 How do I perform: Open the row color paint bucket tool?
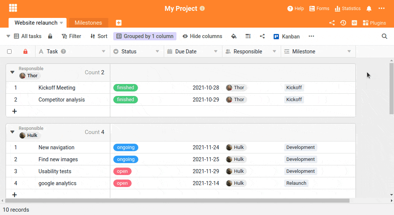click(x=234, y=36)
